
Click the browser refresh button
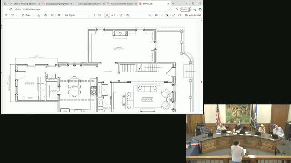click(x=10, y=9)
